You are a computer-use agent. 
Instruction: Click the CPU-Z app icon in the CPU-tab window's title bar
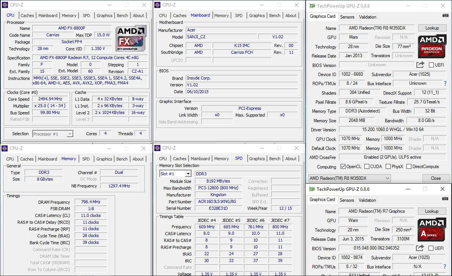[x=5, y=5]
